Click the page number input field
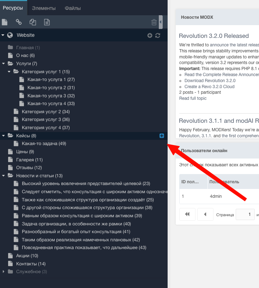Image resolution: width=259 pixels, height=288 pixels. pyautogui.click(x=245, y=214)
